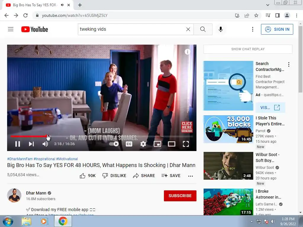Viewport: 303px width, 227px height.
Task: Pause the video with the pause button
Action: click(17, 144)
